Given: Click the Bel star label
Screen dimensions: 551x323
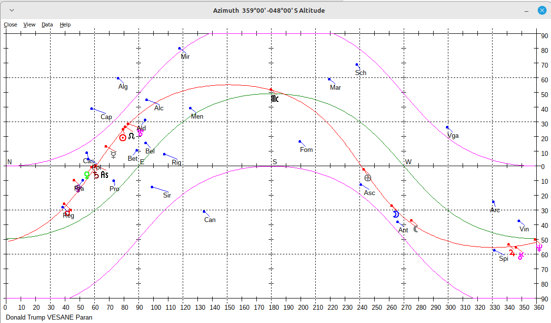Looking at the screenshot, I should click(x=150, y=151).
